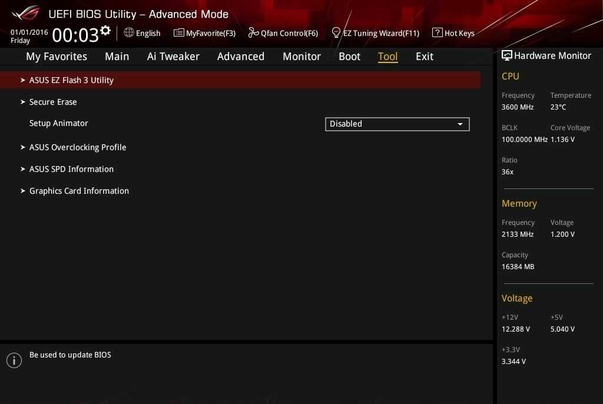Click the globe language icon
603x404 pixels.
click(x=129, y=32)
